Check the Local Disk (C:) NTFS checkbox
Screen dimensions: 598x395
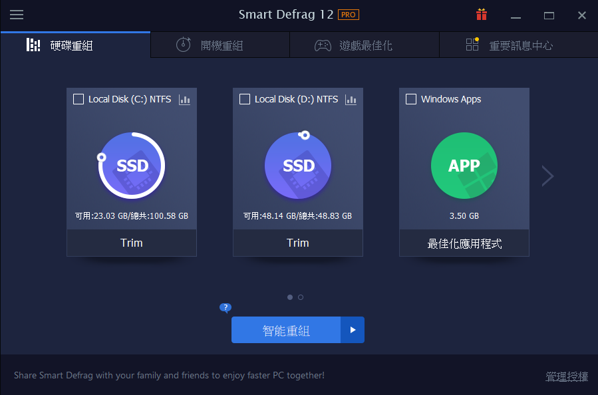pyautogui.click(x=78, y=99)
